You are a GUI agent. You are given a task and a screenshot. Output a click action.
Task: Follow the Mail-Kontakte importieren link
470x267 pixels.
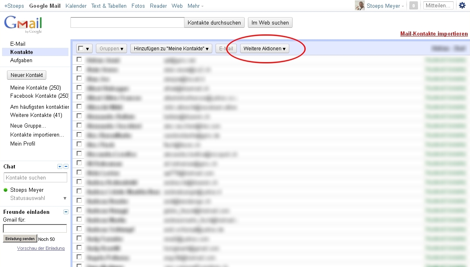pyautogui.click(x=434, y=34)
